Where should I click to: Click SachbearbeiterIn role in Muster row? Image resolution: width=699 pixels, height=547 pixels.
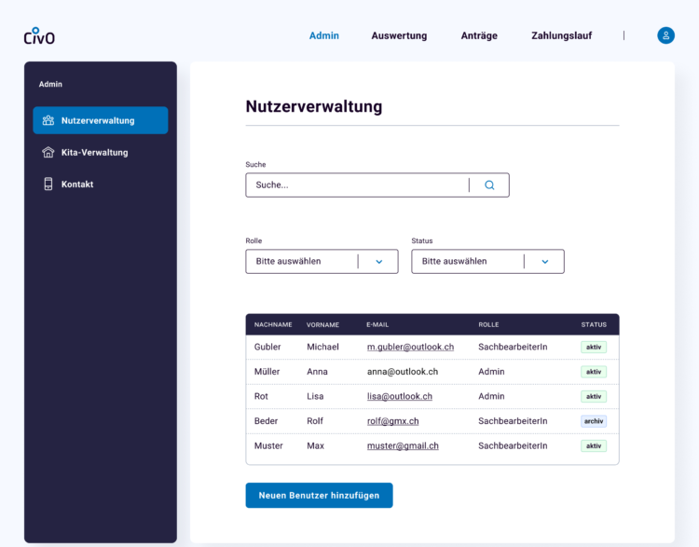513,445
